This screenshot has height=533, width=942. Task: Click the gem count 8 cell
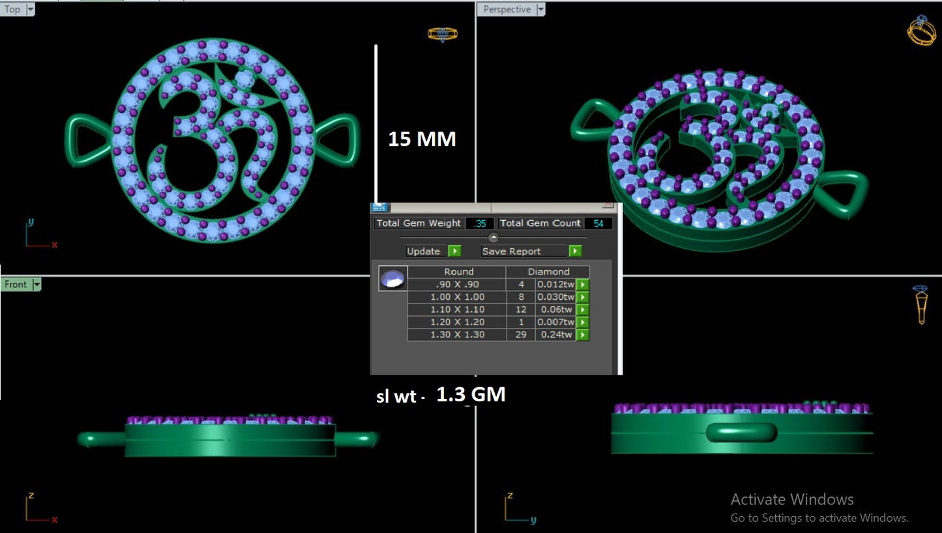click(521, 296)
